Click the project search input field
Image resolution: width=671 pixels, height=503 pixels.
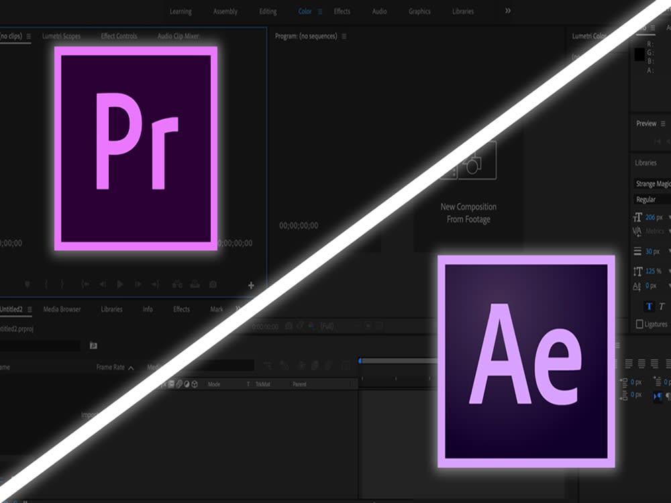coord(40,345)
